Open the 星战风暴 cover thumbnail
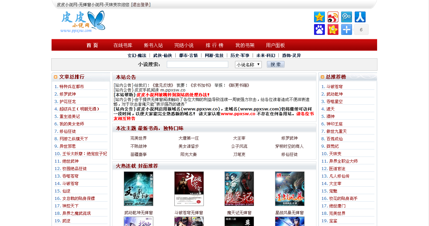Image resolution: width=429 pixels, height=226 pixels. coord(290,189)
